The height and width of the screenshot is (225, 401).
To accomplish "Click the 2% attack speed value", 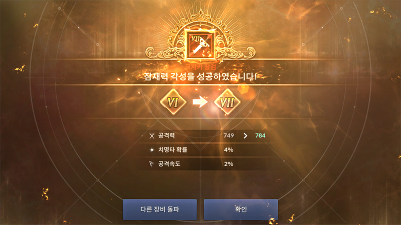I will pyautogui.click(x=229, y=164).
